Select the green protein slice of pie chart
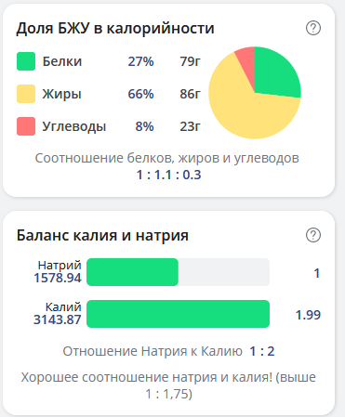This screenshot has height=417, width=345. pos(274,74)
